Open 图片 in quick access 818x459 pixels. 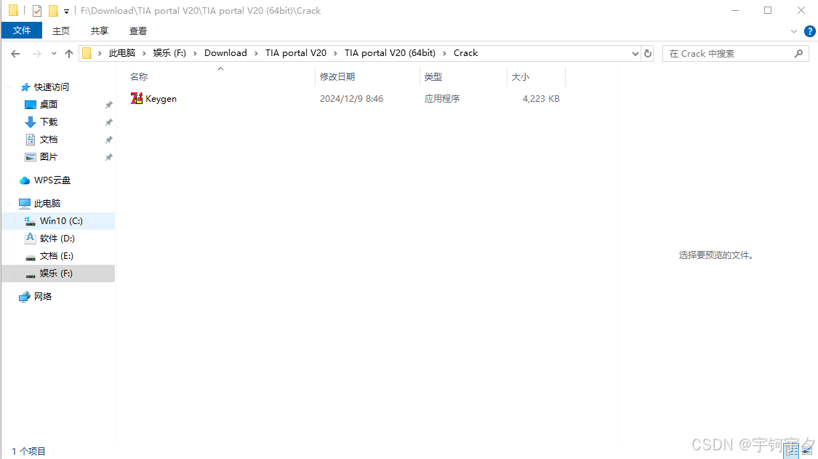(49, 156)
